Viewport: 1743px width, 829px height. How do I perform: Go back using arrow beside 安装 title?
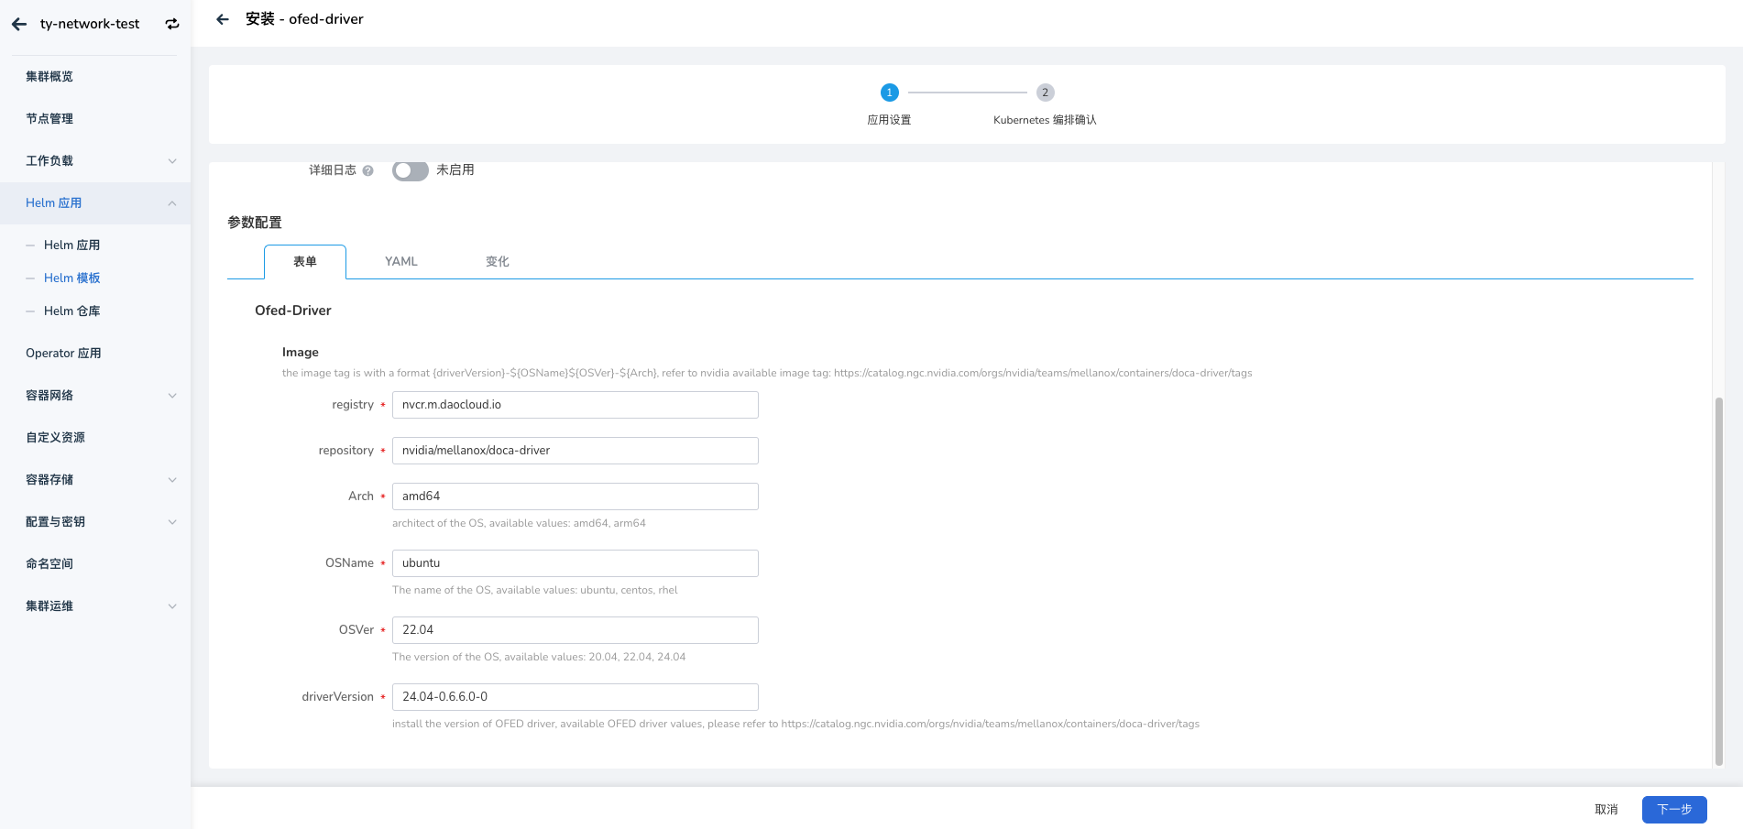point(223,19)
